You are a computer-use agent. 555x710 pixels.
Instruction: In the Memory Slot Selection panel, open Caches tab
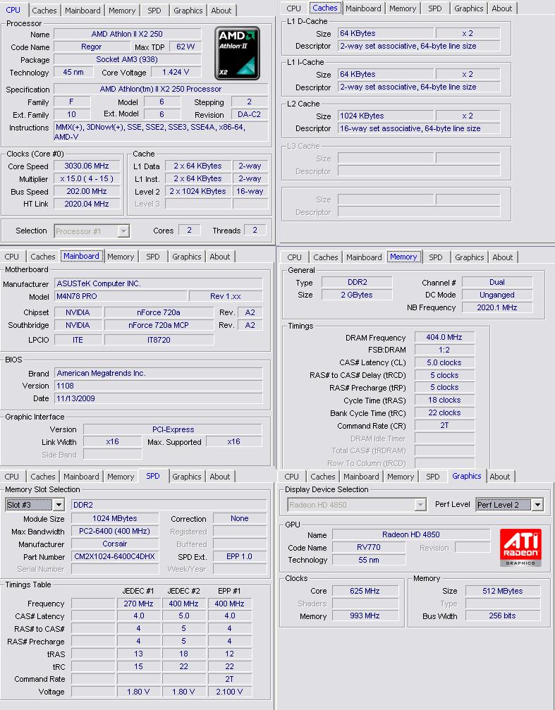[42, 477]
